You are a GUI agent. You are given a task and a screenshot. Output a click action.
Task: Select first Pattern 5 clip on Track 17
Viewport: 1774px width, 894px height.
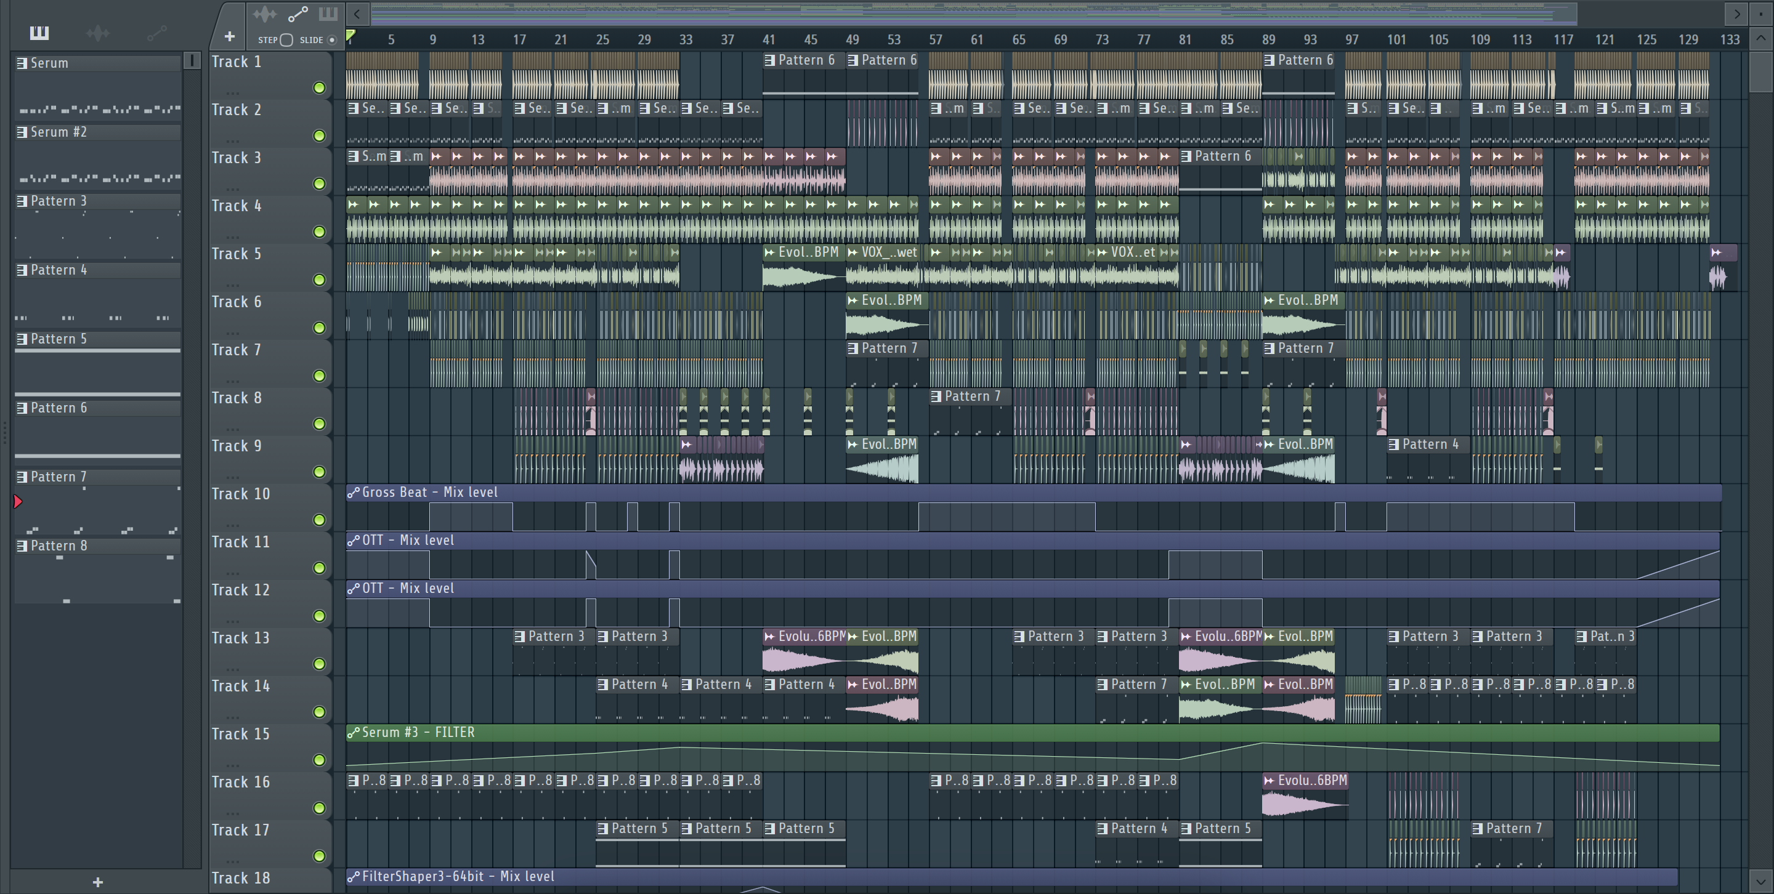pos(637,845)
